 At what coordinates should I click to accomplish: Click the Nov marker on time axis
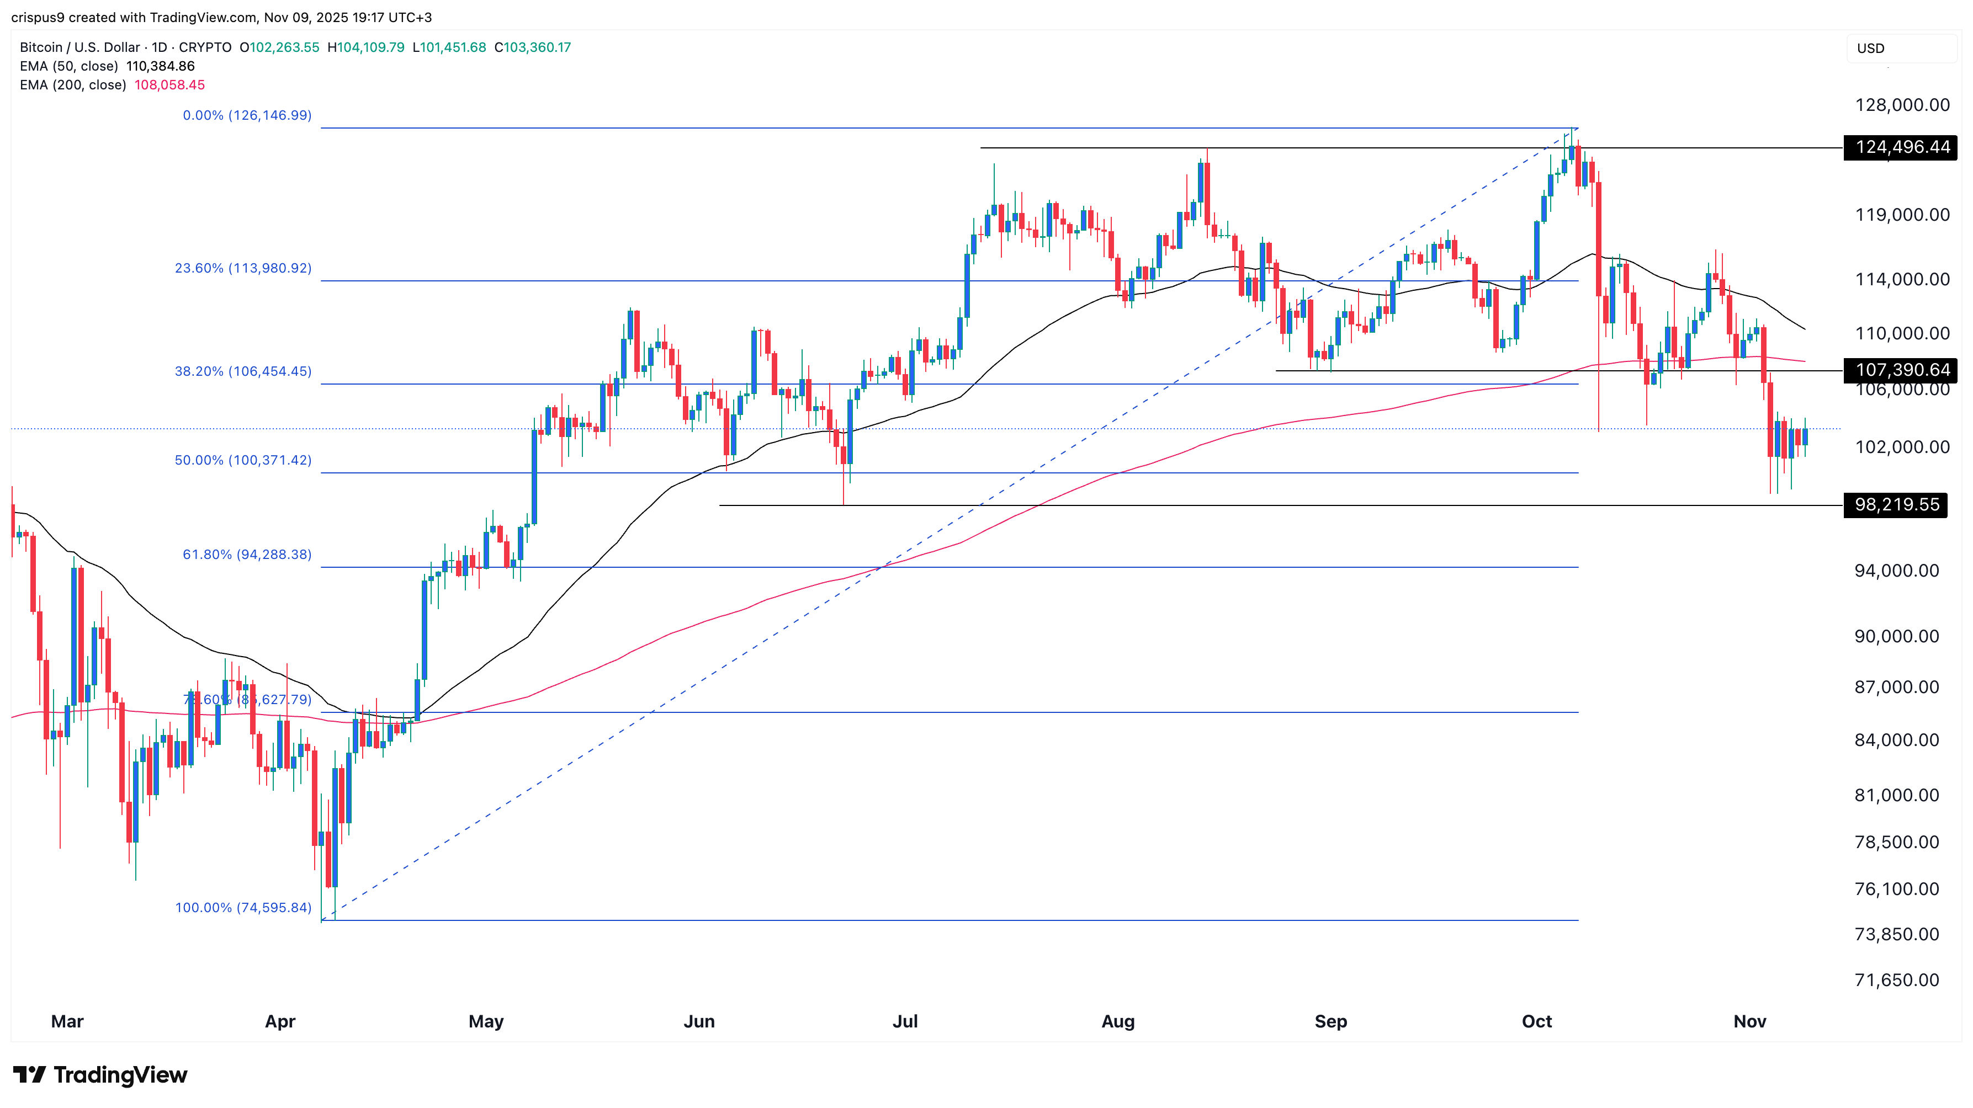[1749, 1021]
